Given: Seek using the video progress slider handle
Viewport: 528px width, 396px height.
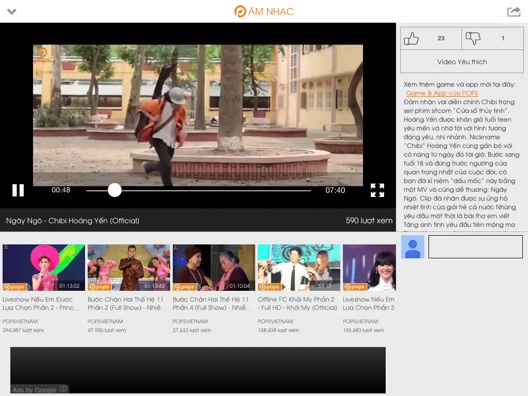Looking at the screenshot, I should (x=114, y=190).
